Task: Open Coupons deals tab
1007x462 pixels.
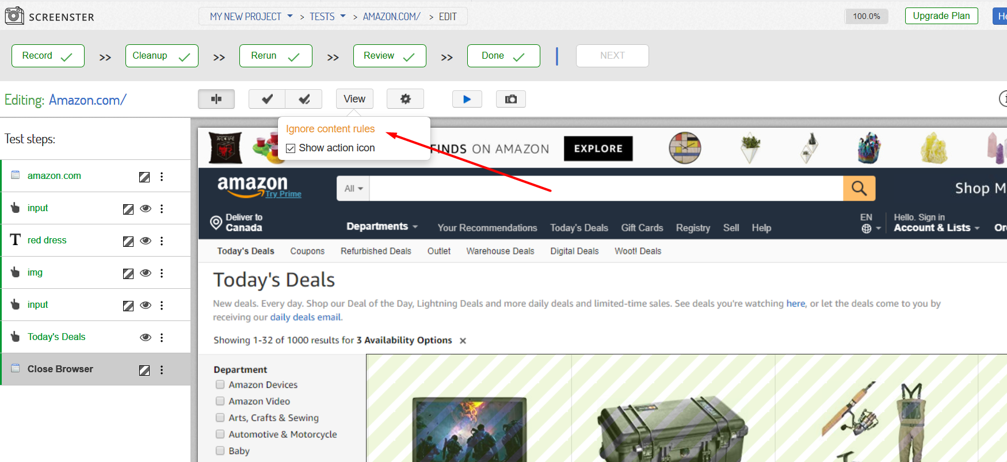Action: pos(307,251)
